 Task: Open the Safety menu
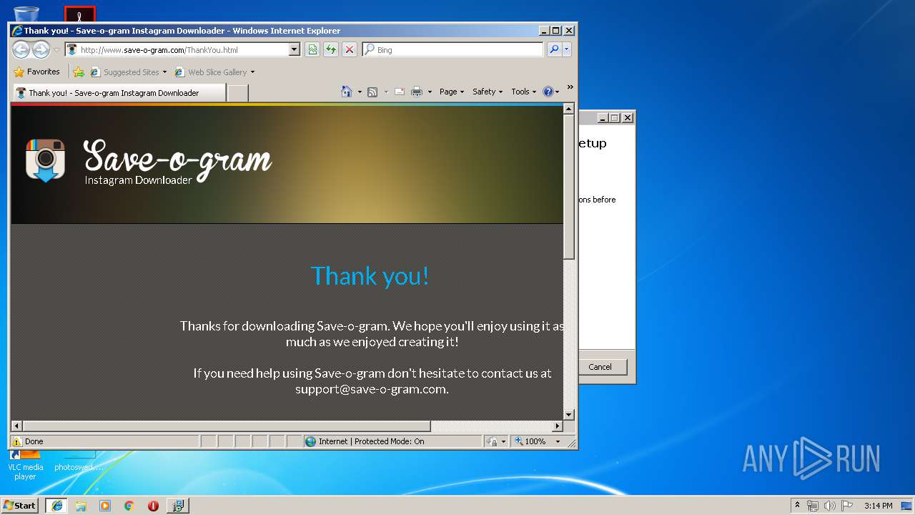(x=488, y=92)
